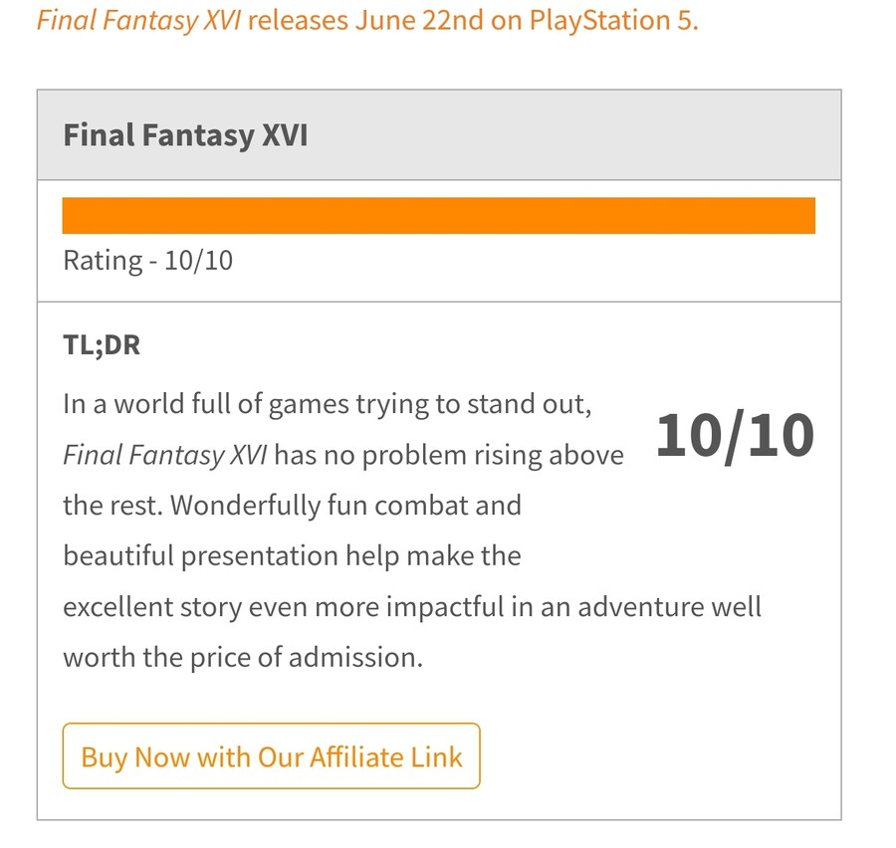
Task: Click the "worth the price of admission." line
Action: tap(243, 657)
